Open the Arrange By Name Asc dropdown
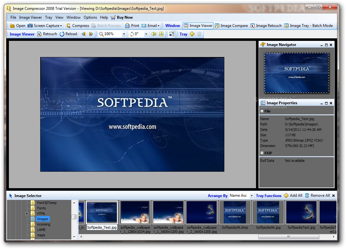Screen dimensions: 346x249 tap(251, 196)
